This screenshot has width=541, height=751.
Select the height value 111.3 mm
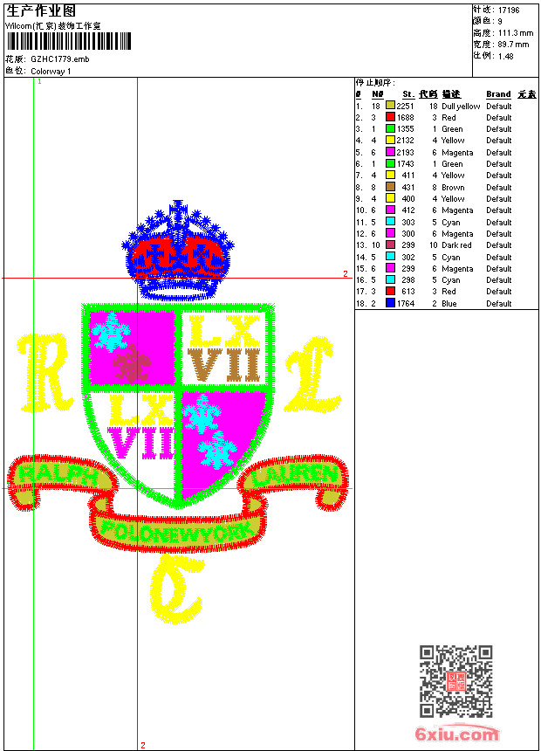click(x=516, y=33)
